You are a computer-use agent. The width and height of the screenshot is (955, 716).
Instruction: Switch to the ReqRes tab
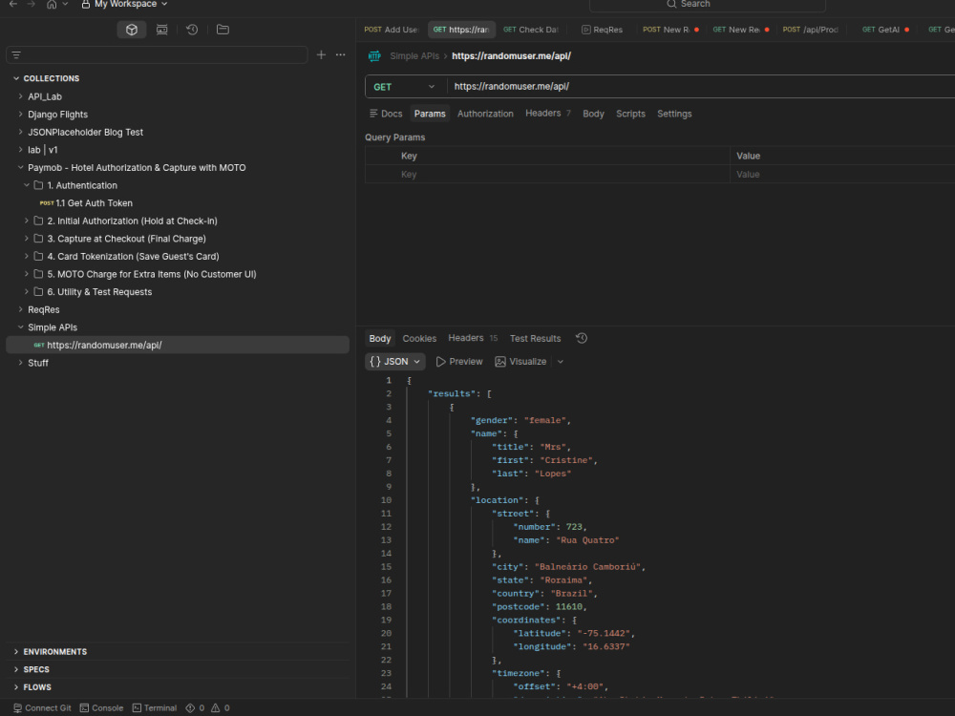click(603, 30)
